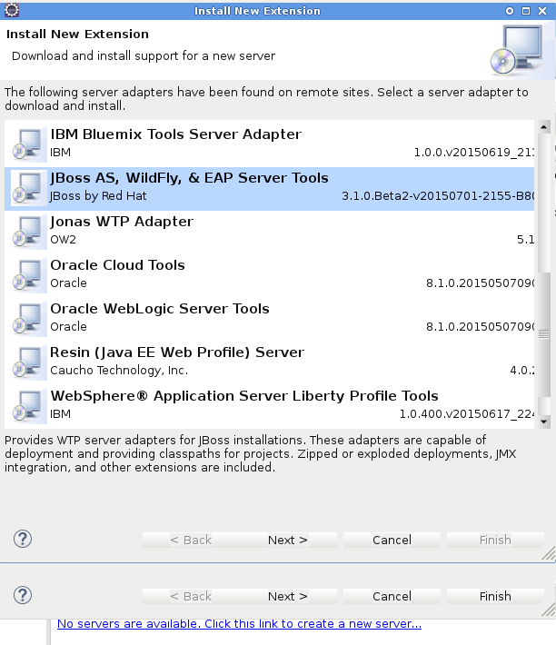Click the Jonas WTP Adapter icon
Image resolution: width=556 pixels, height=645 pixels.
pos(28,231)
